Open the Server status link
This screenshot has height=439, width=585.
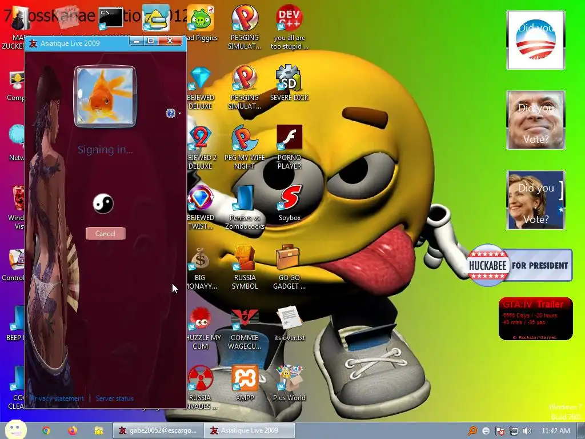click(x=114, y=398)
